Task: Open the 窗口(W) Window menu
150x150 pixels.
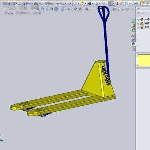Action: point(38,4)
